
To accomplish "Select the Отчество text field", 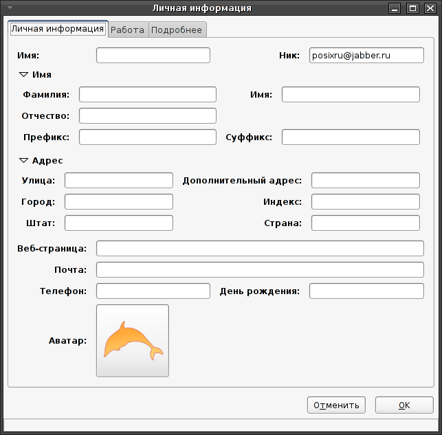I will (148, 115).
